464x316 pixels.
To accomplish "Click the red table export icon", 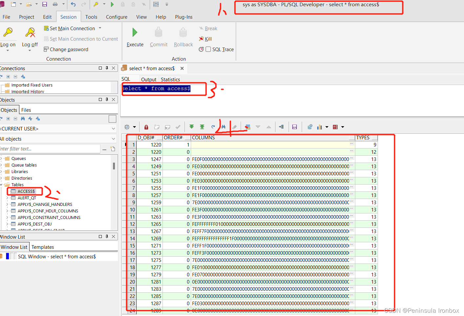I will [335, 127].
